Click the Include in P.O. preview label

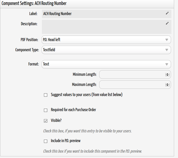[66, 141]
